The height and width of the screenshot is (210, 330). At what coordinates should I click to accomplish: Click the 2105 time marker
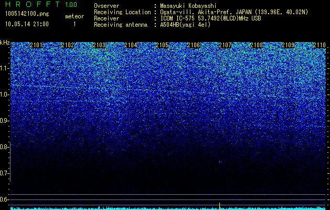click(162, 45)
